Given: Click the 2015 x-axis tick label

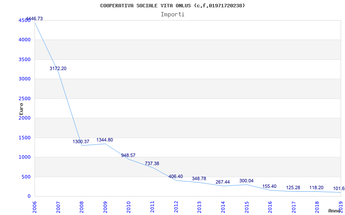Looking at the screenshot, I should pos(247,206).
